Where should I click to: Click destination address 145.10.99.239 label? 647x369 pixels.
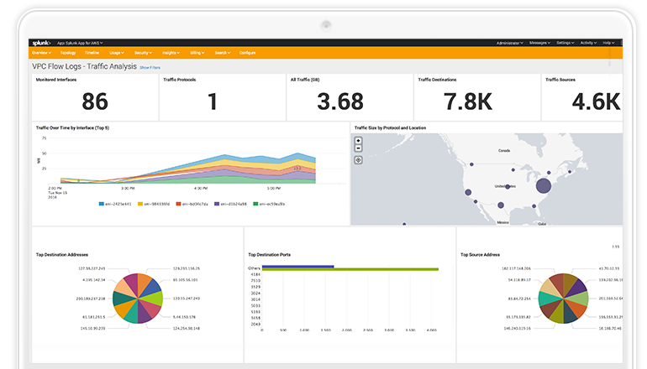click(x=92, y=328)
